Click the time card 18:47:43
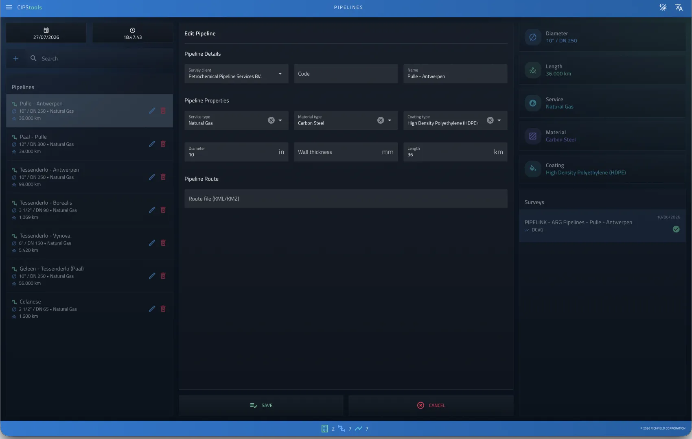The image size is (692, 439). [x=133, y=33]
